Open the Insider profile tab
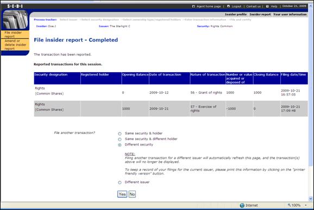Image resolution: width=314 pixels, height=210 pixels. [x=236, y=15]
